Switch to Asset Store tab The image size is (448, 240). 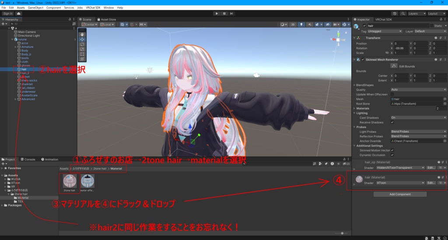click(x=107, y=19)
